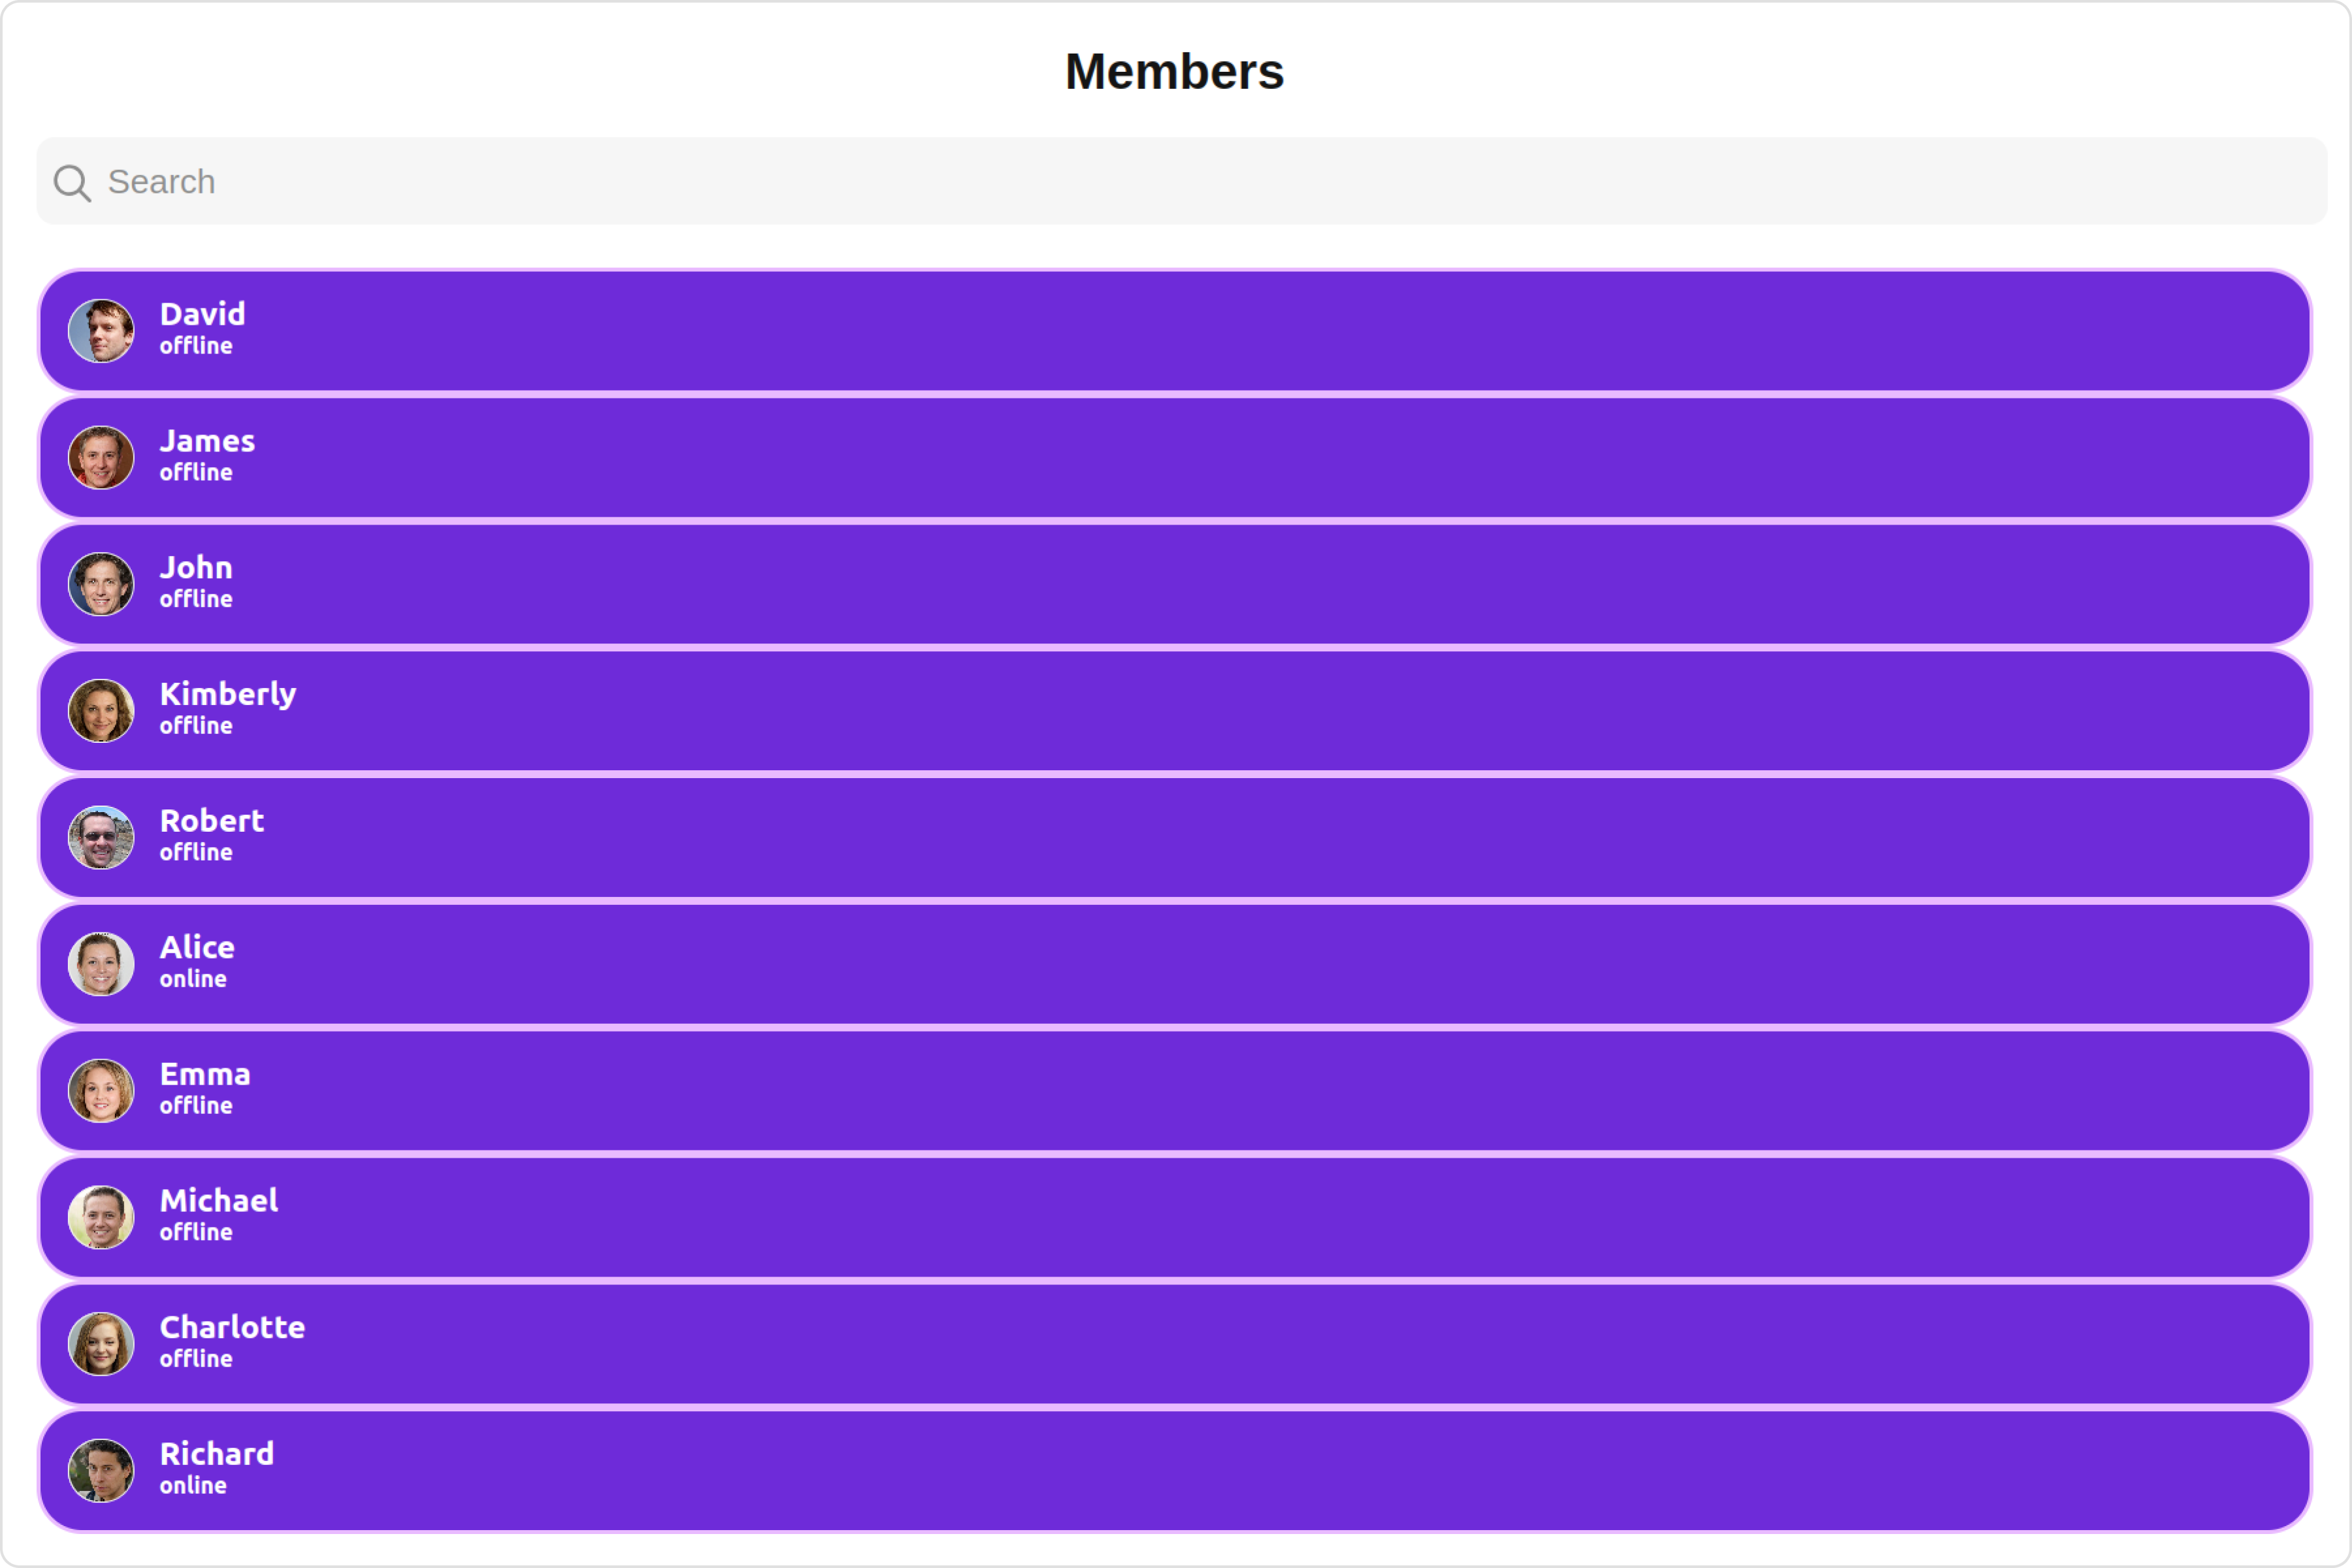This screenshot has width=2352, height=1568.
Task: Open James's avatar picture
Action: click(x=101, y=458)
